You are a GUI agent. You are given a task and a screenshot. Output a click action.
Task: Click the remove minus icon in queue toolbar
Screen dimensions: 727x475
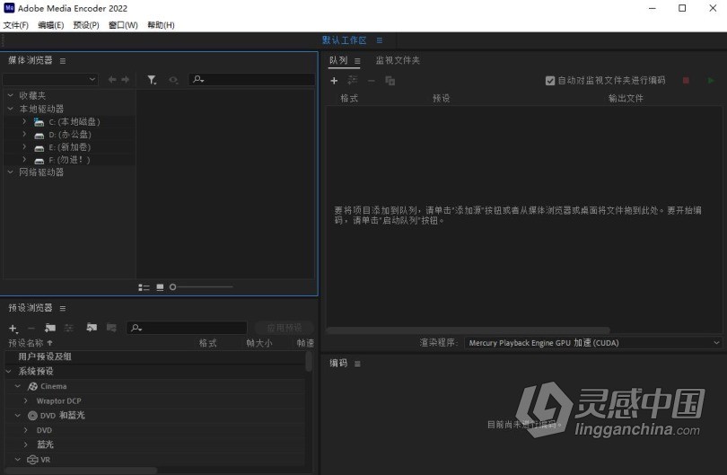click(x=371, y=81)
